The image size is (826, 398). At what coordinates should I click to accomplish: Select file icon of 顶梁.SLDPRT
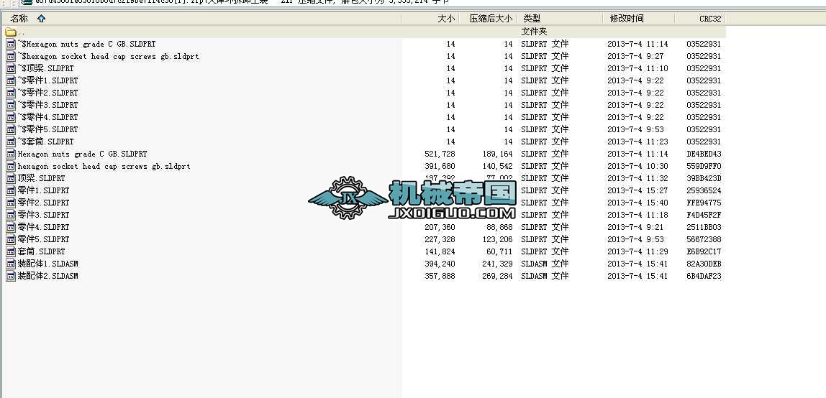11,178
